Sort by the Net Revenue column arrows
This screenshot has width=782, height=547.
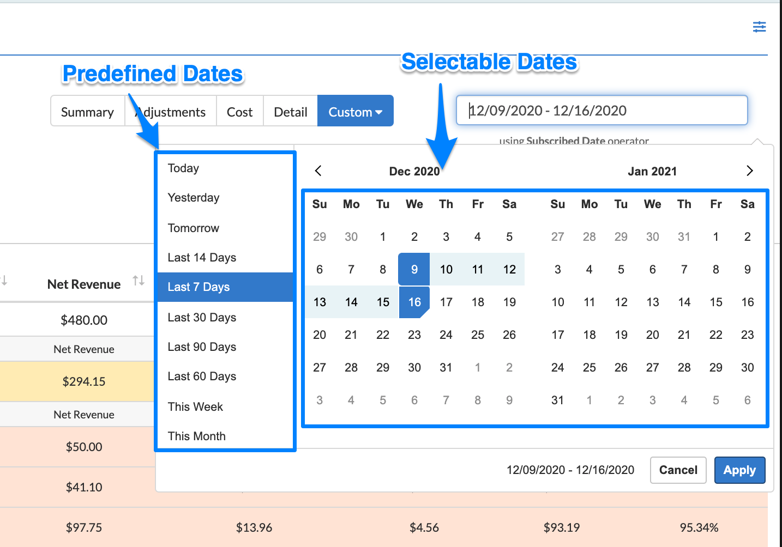coord(139,281)
